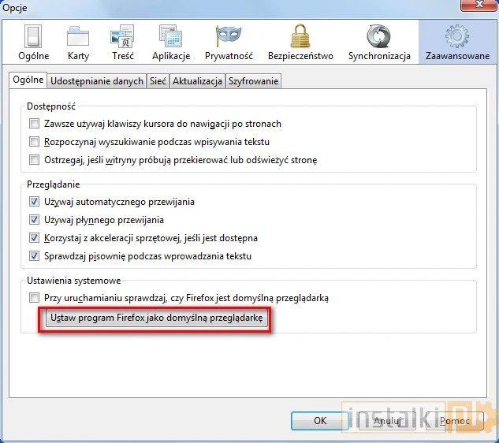Screen dimensions: 499x443
Task: Confirm the dialog with OK button
Action: tap(320, 421)
